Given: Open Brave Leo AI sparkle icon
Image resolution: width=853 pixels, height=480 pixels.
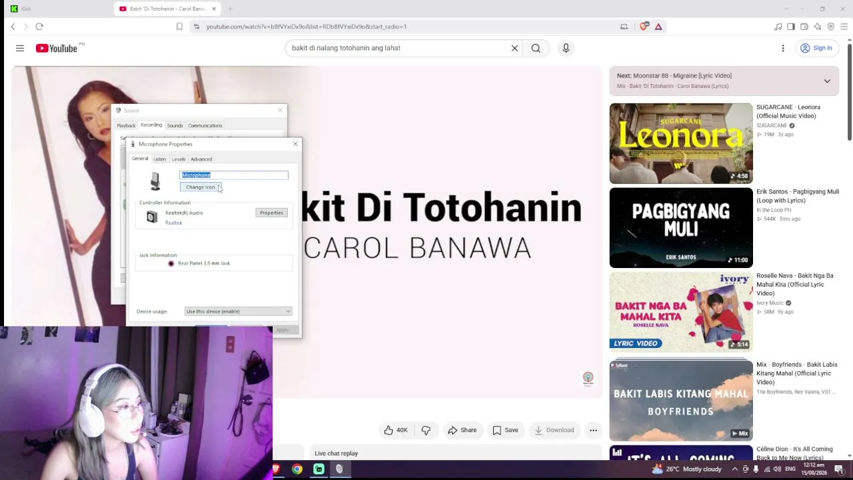Looking at the screenshot, I should click(818, 27).
